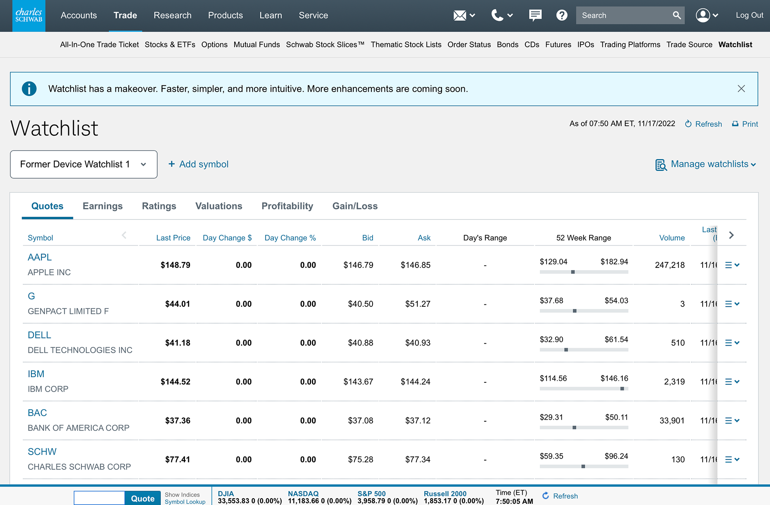This screenshot has height=505, width=770.
Task: Open the IBM row action menu
Action: 732,382
